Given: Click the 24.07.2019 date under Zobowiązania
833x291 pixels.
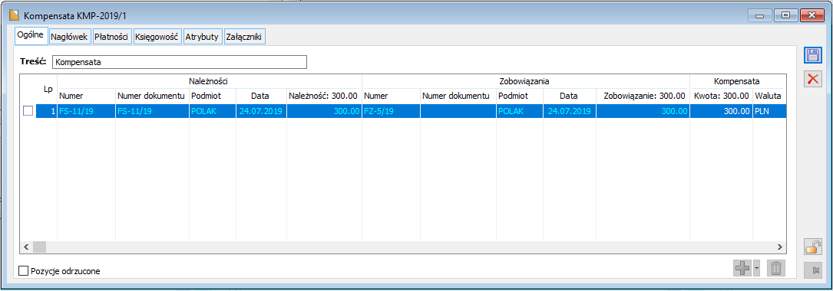Looking at the screenshot, I should coord(570,111).
